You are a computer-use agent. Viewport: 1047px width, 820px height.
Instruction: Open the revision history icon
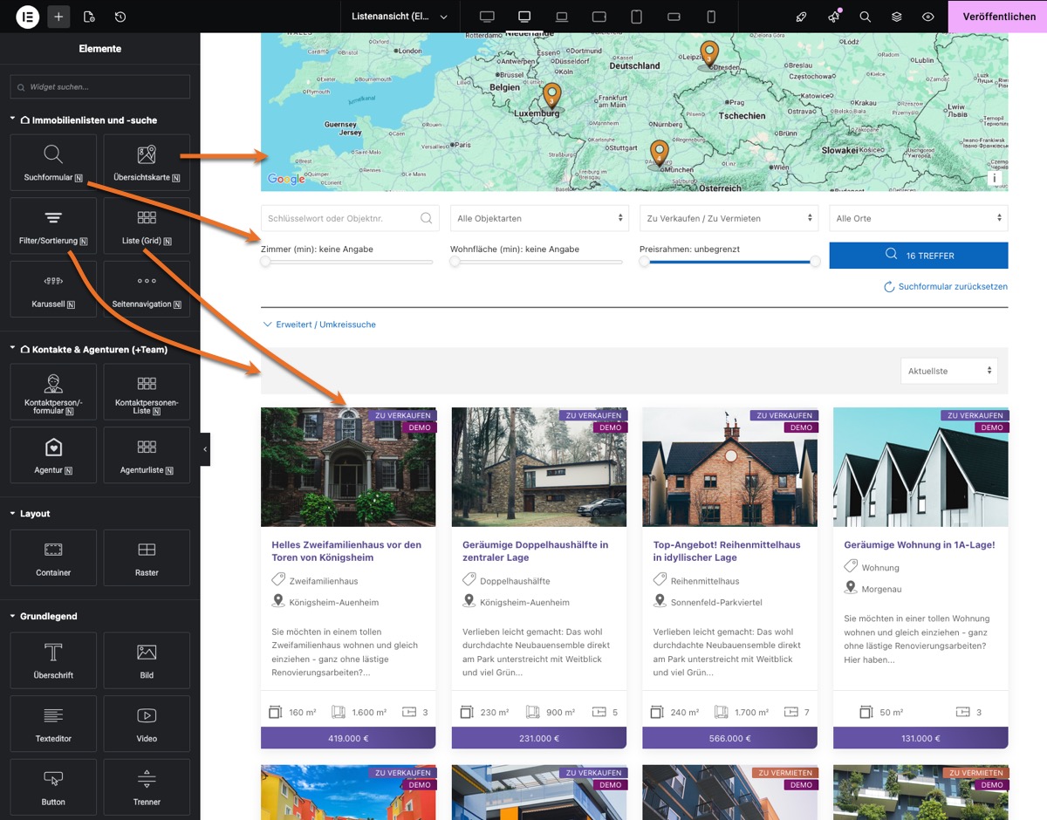click(x=120, y=17)
